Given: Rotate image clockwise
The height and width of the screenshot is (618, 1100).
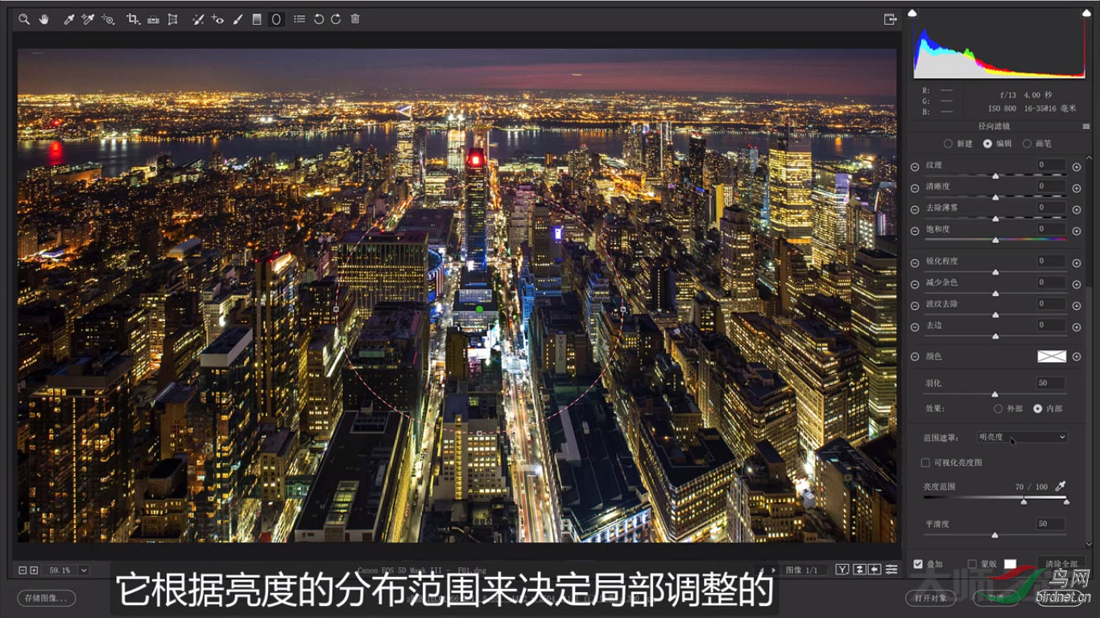Looking at the screenshot, I should point(336,19).
